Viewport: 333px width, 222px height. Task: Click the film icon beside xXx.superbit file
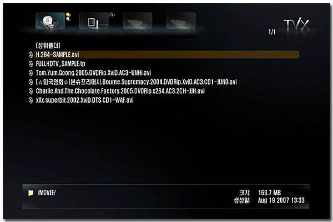click(x=31, y=100)
